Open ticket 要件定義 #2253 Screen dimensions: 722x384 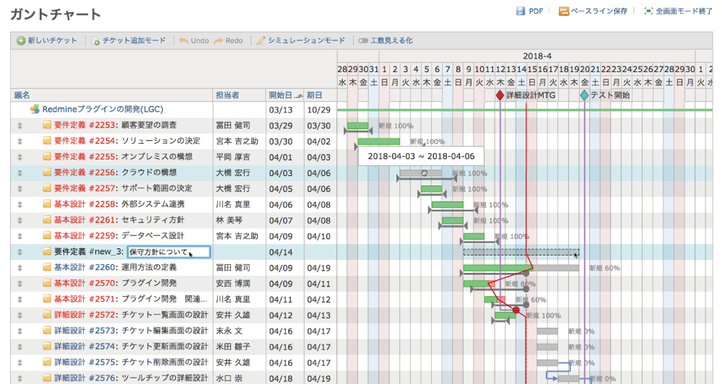pos(86,126)
